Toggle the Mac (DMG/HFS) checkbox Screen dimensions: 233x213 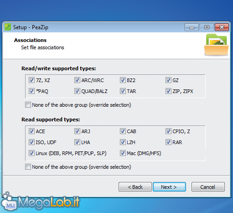pos(123,153)
